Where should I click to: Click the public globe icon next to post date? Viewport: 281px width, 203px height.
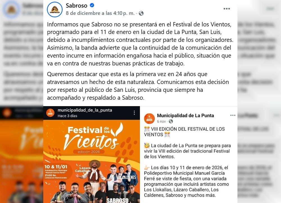141,13
